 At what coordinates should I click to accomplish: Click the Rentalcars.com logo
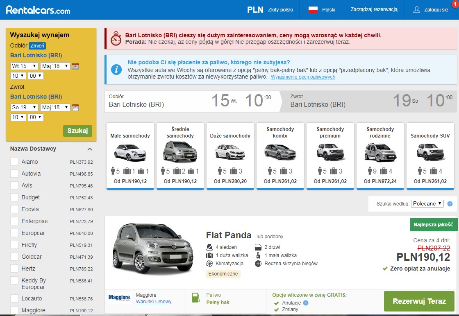(38, 10)
